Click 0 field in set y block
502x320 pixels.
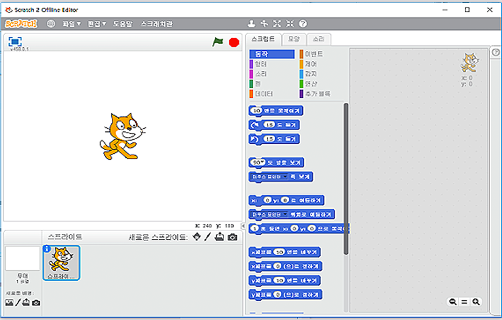278,295
